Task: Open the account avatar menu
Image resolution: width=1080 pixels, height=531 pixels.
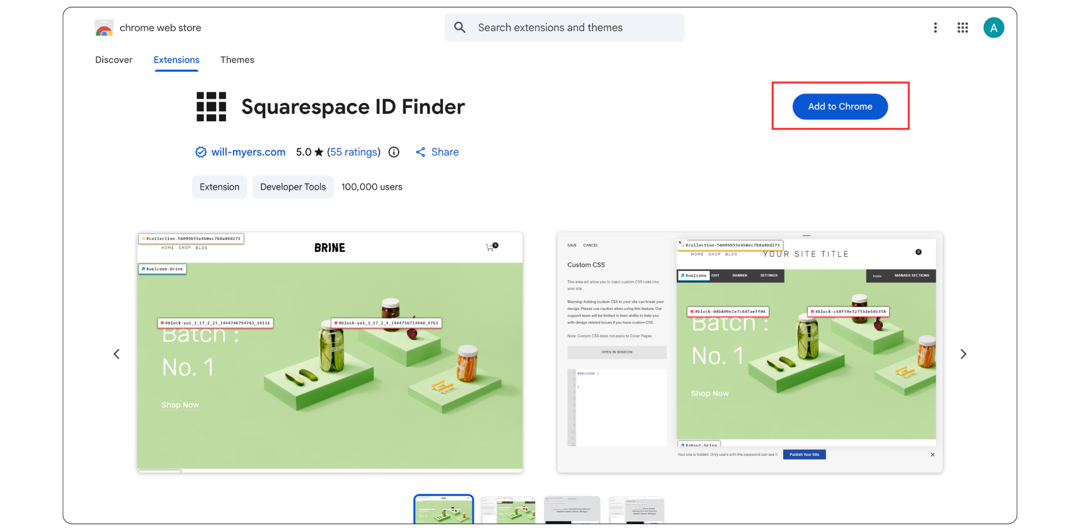Action: 994,27
